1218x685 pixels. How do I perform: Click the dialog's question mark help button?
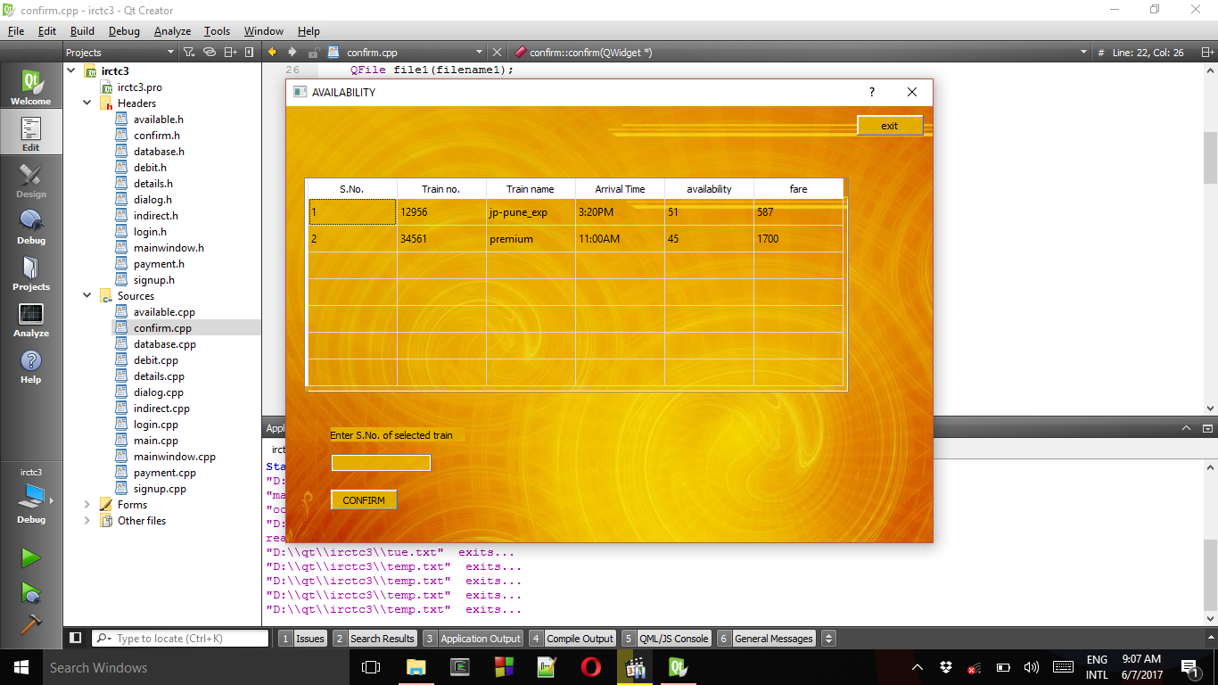click(x=872, y=93)
